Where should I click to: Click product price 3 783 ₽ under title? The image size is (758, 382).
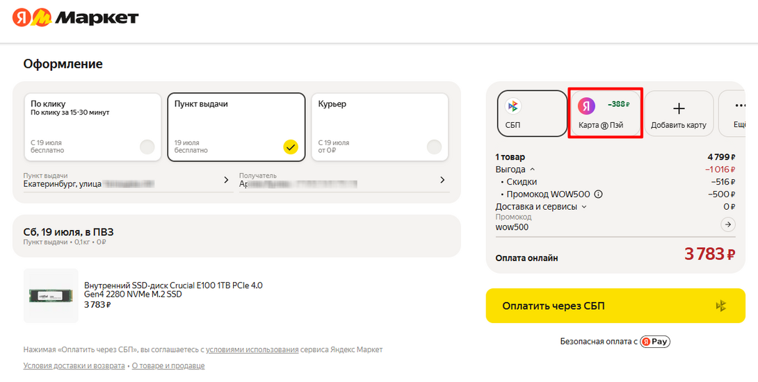(x=97, y=304)
